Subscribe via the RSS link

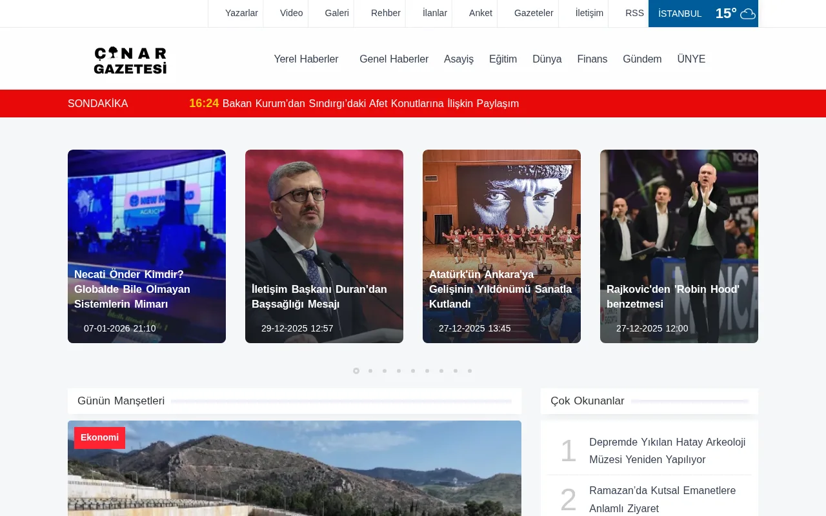634,13
